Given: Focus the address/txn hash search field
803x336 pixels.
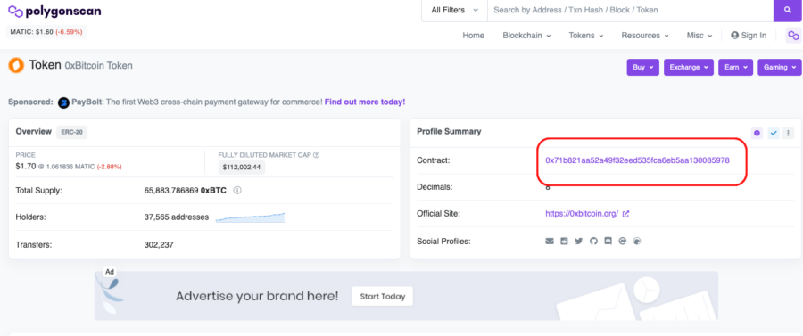Looking at the screenshot, I should [x=630, y=10].
